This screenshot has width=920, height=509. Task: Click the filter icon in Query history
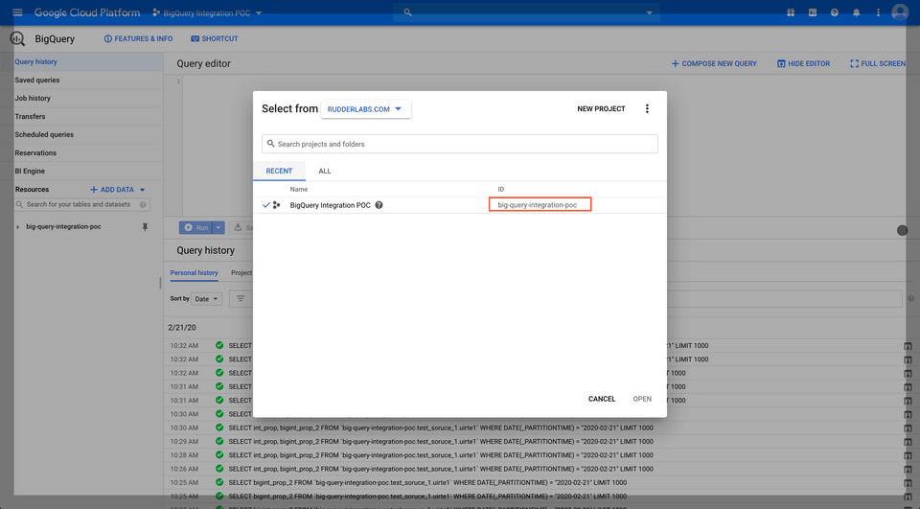(241, 299)
